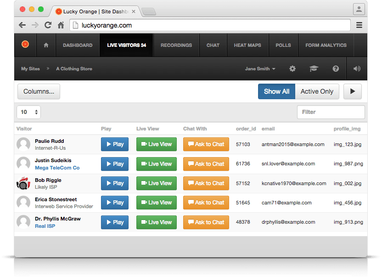Click the Visitor column header
Screen dimensions: 382x277
point(24,129)
